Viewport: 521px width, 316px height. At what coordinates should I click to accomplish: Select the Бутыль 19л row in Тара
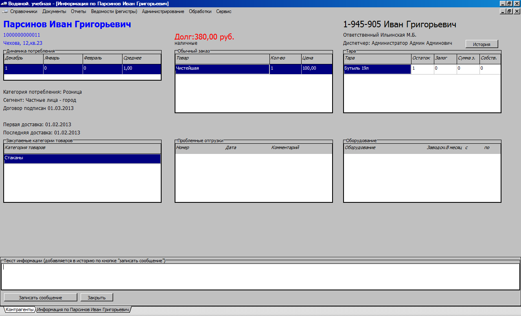pyautogui.click(x=377, y=69)
